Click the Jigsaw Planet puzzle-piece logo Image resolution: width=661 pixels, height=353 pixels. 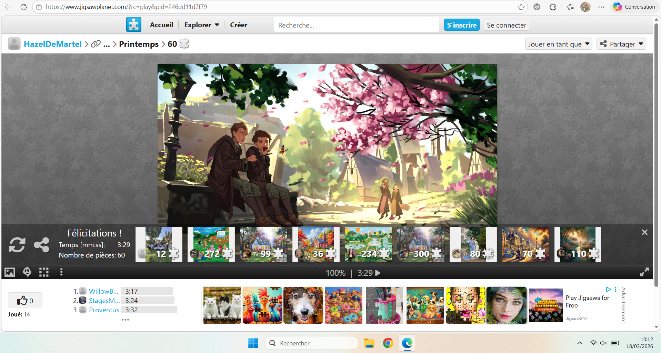134,25
